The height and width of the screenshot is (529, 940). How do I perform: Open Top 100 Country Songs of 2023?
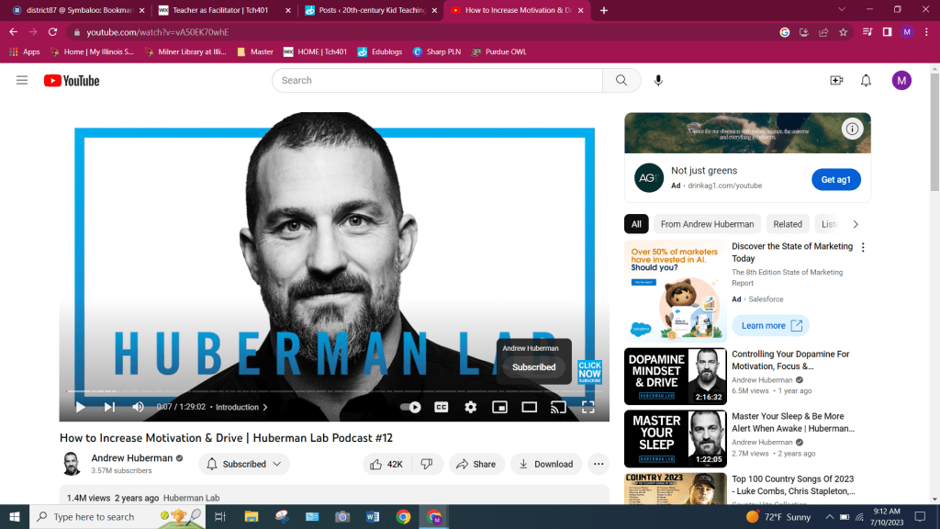793,485
